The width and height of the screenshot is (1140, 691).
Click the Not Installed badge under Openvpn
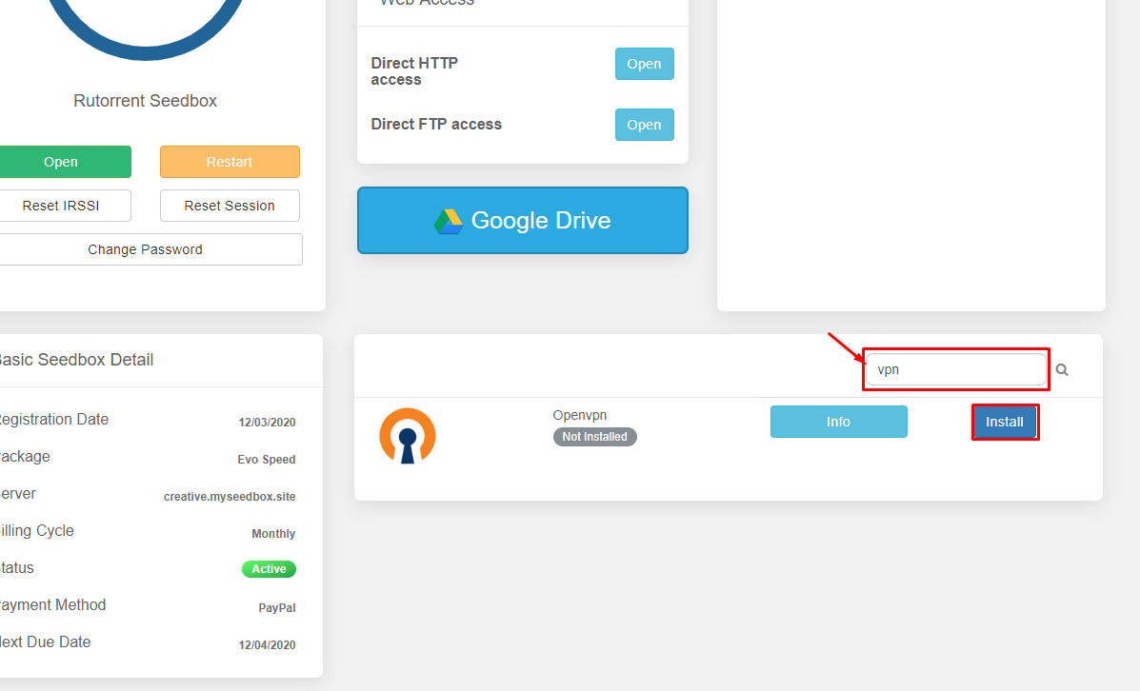594,436
